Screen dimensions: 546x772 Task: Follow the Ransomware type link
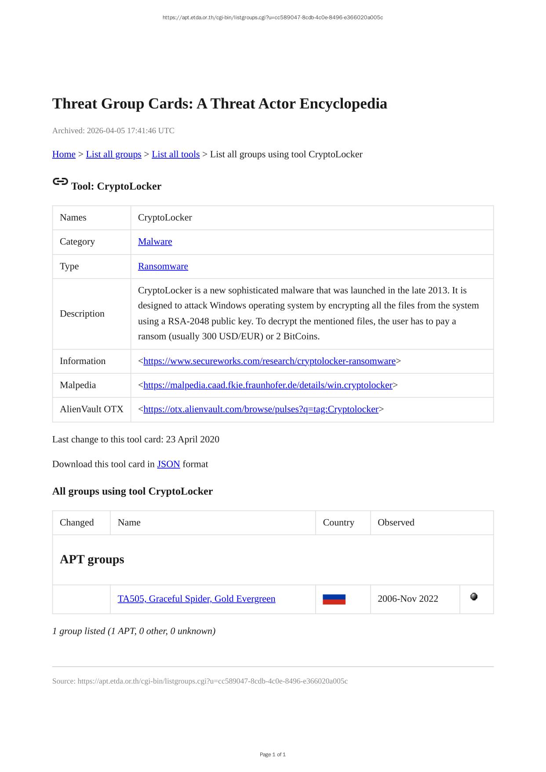[163, 266]
